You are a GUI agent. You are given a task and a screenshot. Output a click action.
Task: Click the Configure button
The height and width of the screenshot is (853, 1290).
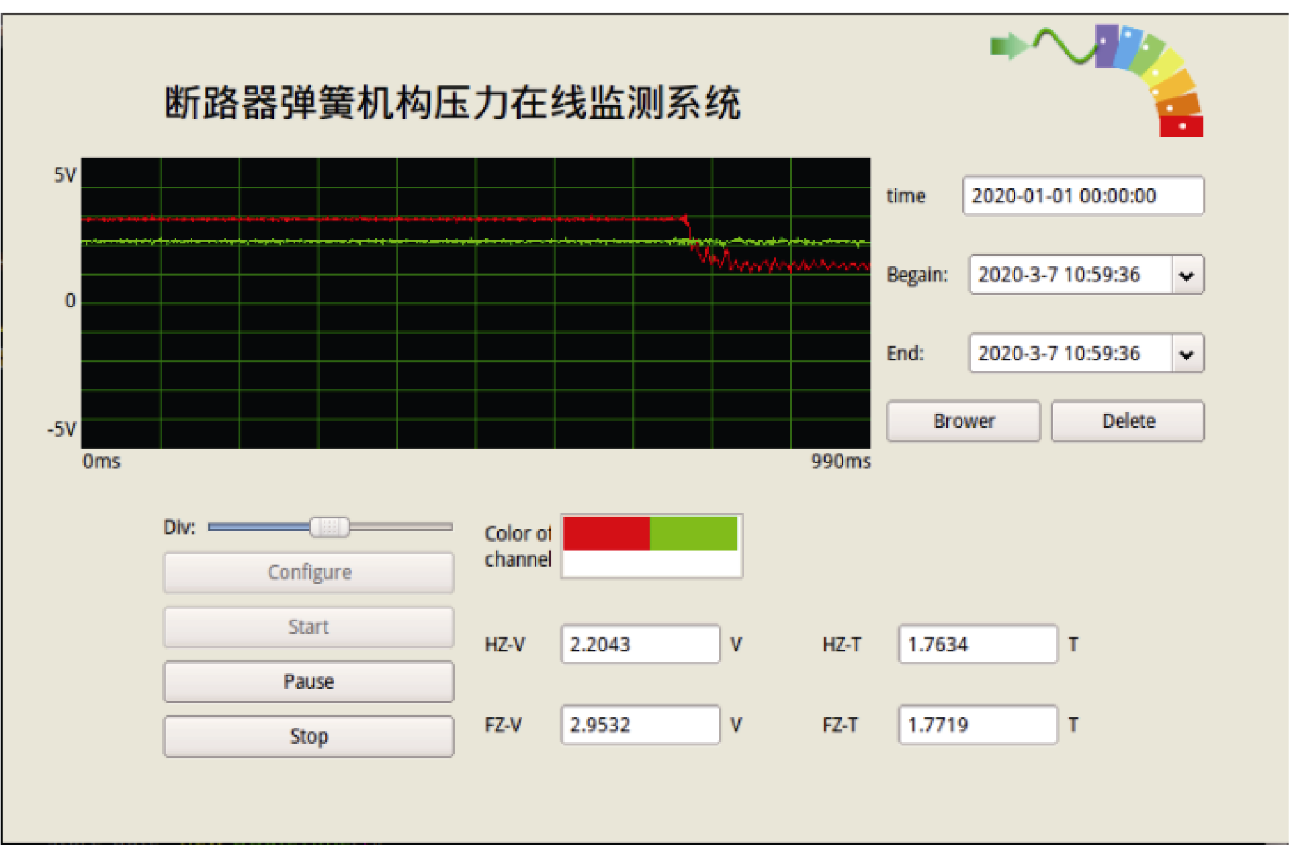click(309, 573)
